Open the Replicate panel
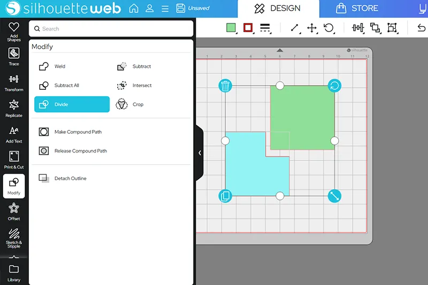 point(14,109)
